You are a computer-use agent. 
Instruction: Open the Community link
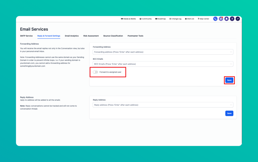pos(146,19)
